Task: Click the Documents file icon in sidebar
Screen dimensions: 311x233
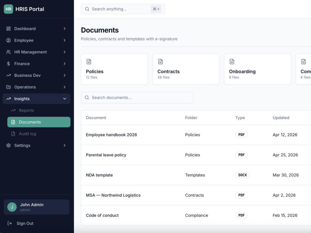Action: (x=13, y=122)
